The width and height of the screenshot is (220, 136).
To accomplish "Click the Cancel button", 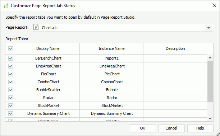I will (x=171, y=128).
